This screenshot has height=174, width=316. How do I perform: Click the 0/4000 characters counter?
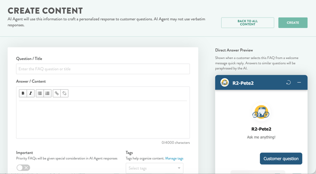175,143
